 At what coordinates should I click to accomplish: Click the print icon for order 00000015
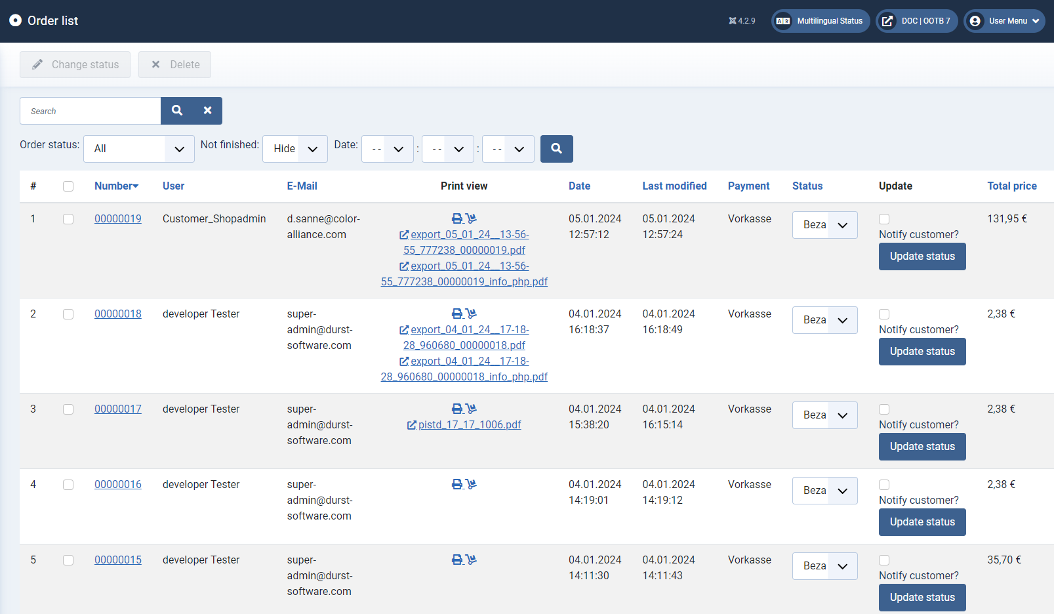coord(457,560)
